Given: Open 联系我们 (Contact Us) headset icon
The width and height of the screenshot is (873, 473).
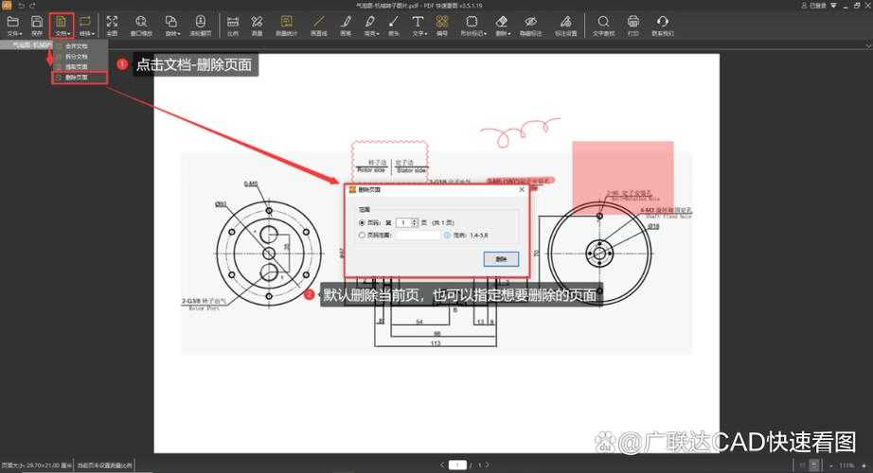Looking at the screenshot, I should coord(663,25).
